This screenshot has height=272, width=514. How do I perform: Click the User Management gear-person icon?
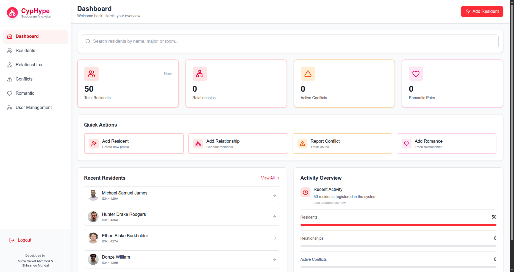10,108
